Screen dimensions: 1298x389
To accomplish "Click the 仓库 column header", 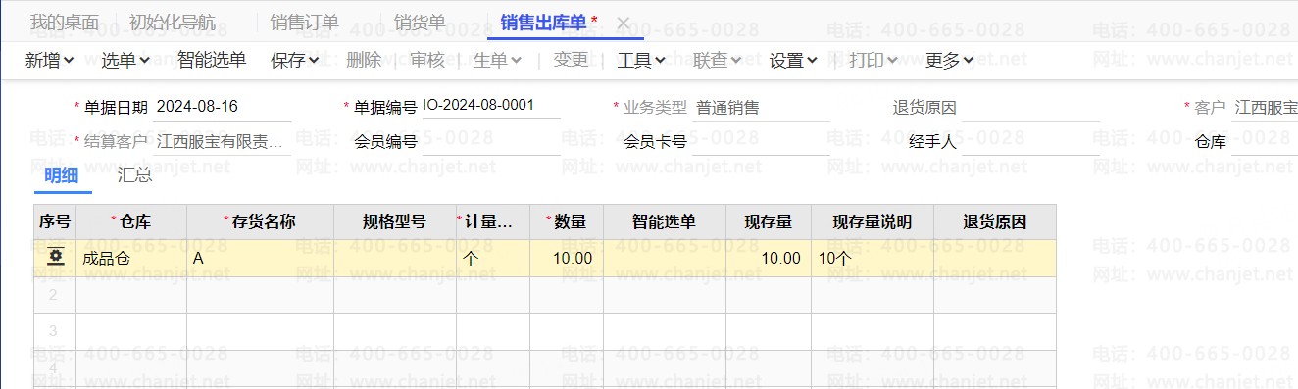I will 131,222.
